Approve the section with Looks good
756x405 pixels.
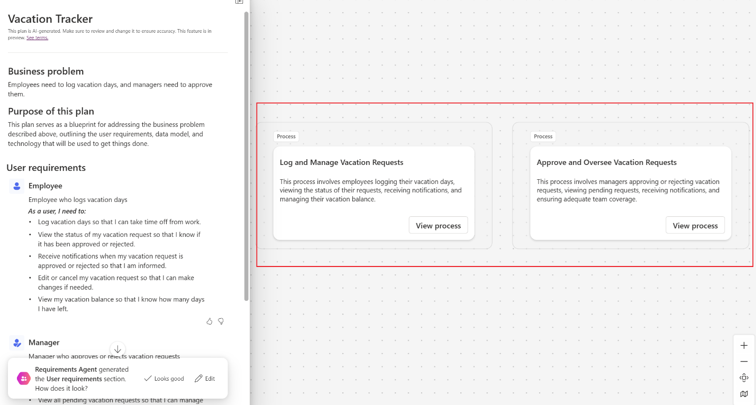pyautogui.click(x=163, y=379)
